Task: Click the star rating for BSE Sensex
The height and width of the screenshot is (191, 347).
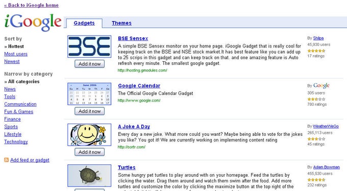Action: pos(316,51)
